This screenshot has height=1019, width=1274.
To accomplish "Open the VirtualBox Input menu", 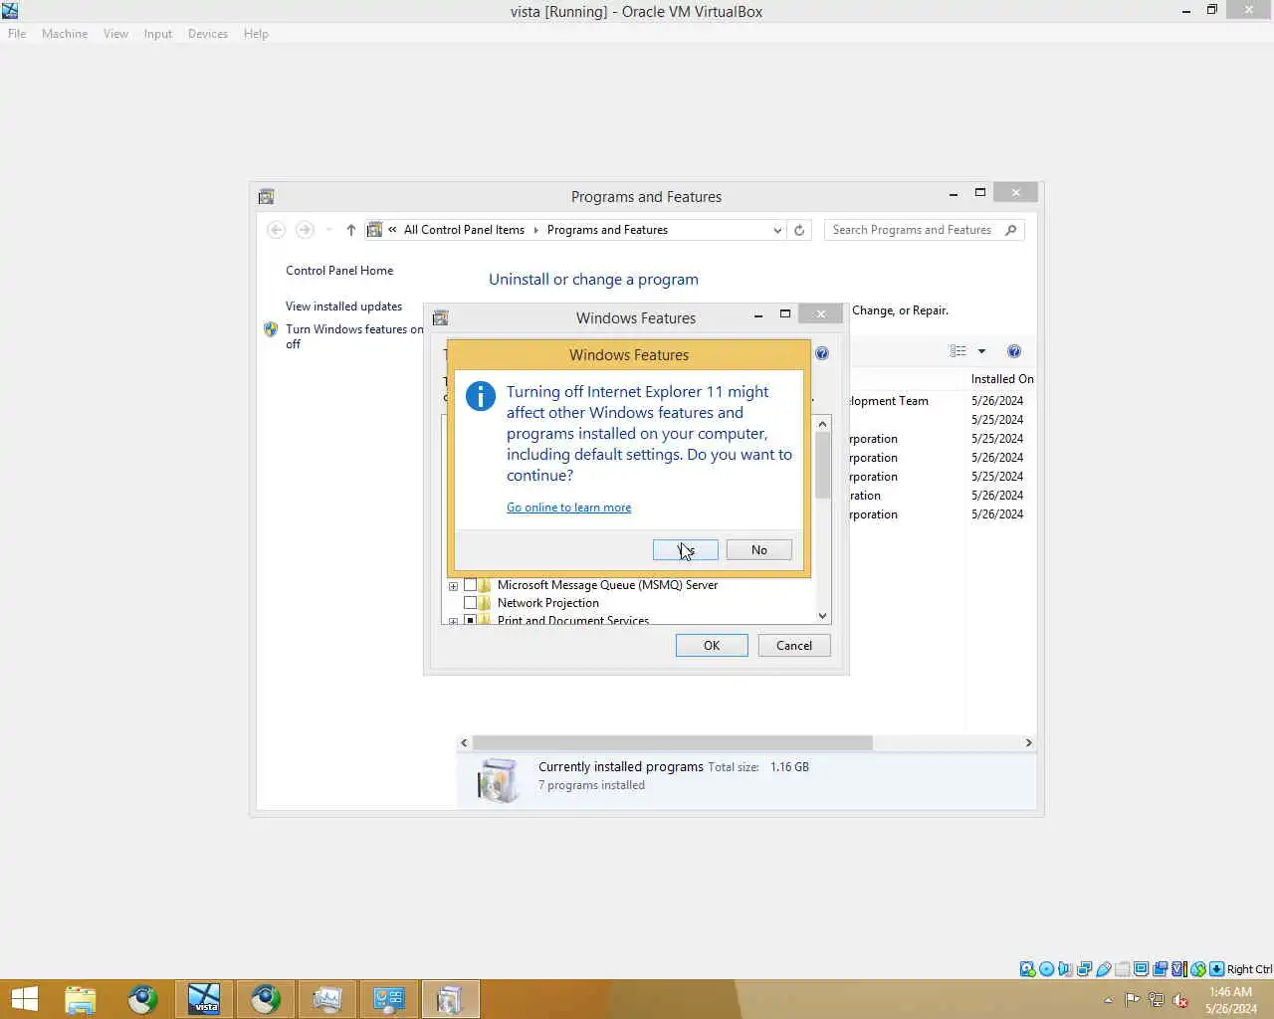I will [157, 34].
